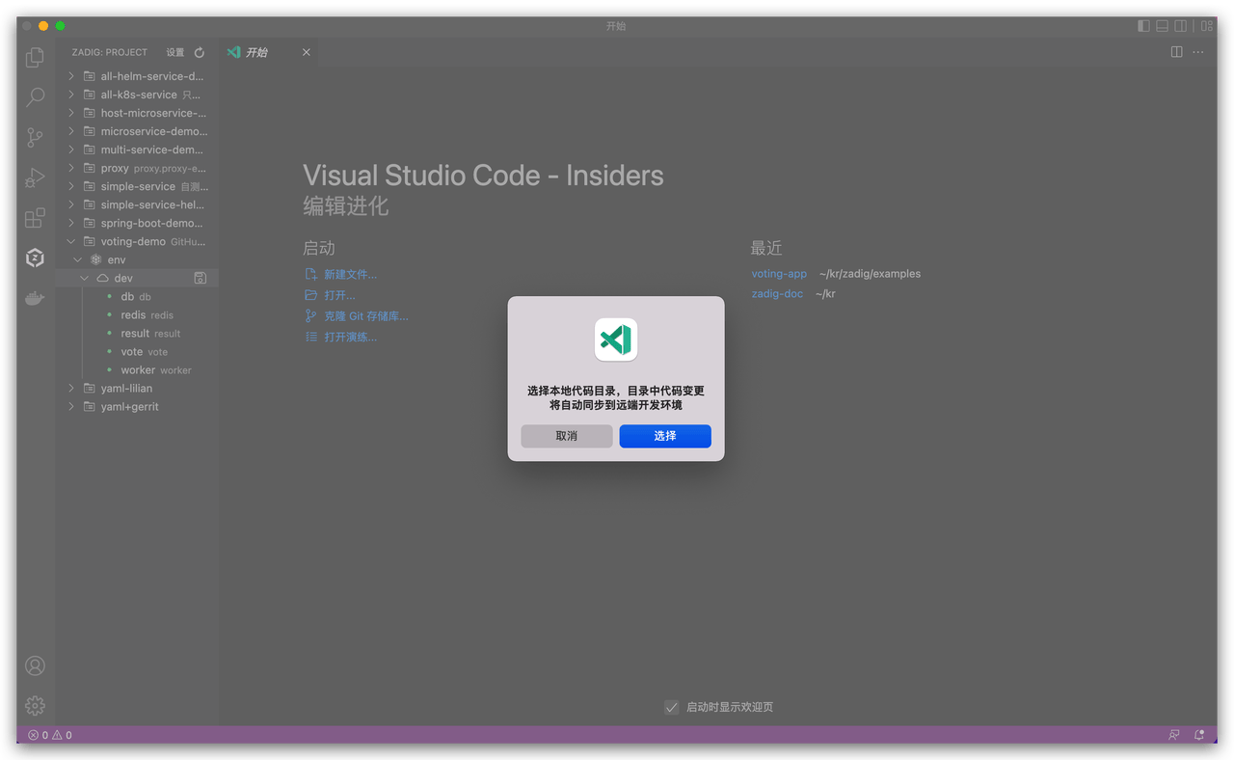Click the blue 选择 button in the dialog
This screenshot has height=760, width=1234.
[x=665, y=436]
